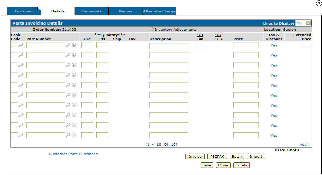
Task: Click first row Tax & Discount Yes link
Action: click(274, 45)
